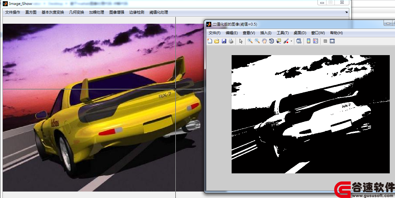Insert a legend via toolbar icon
The image size is (395, 198).
[316, 41]
